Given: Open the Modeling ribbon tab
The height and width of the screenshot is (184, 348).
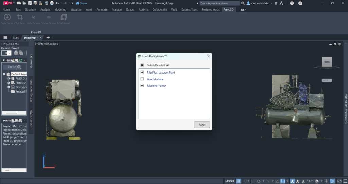Looking at the screenshot, I should point(60,9).
